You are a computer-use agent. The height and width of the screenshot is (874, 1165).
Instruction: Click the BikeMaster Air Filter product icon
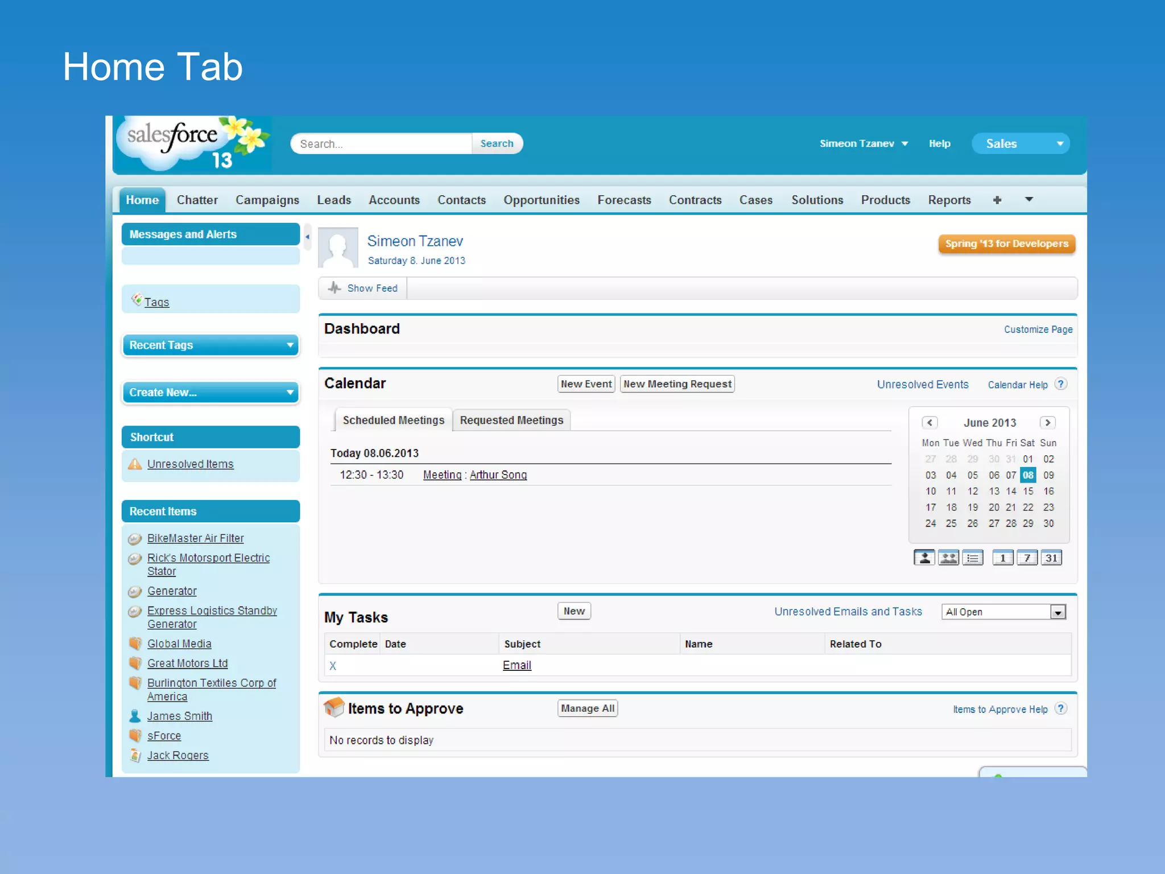tap(135, 538)
